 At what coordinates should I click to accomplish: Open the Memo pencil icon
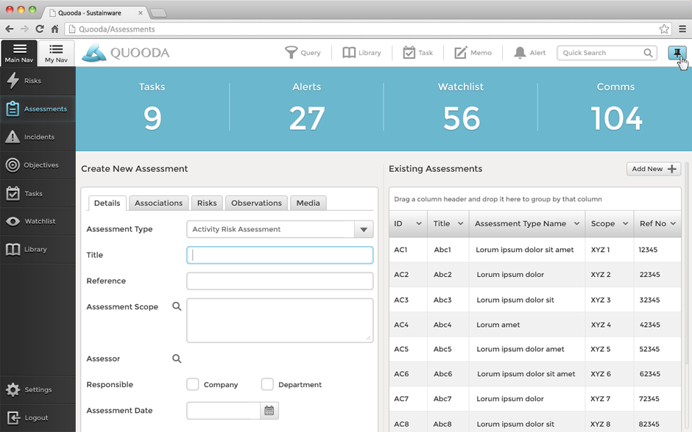461,53
